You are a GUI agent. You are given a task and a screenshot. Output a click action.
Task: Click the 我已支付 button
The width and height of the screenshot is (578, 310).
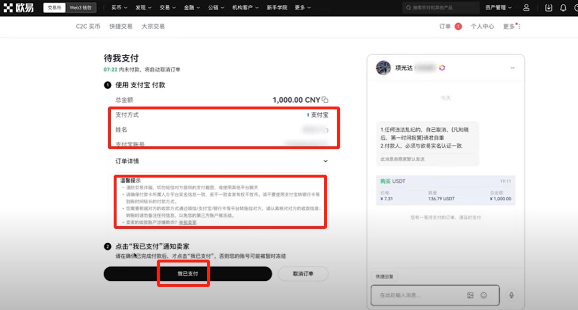click(188, 274)
